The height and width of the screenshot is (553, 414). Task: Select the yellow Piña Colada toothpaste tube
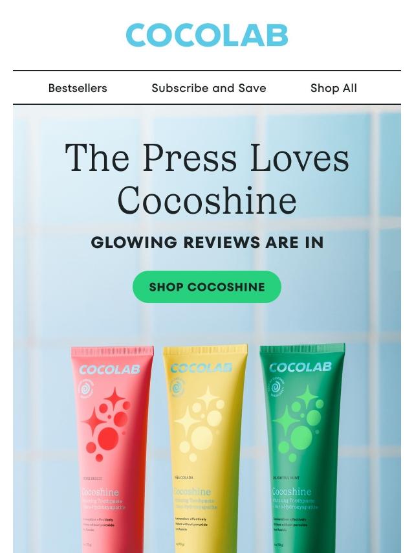click(204, 449)
